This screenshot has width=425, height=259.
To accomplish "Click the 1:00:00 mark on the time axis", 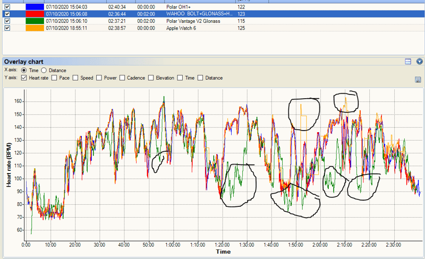I will (173, 245).
